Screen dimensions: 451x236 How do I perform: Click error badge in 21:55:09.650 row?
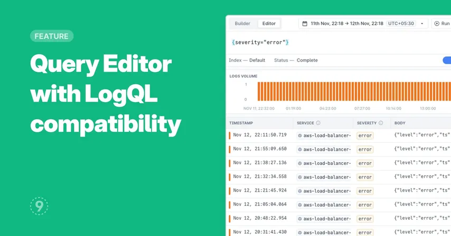pyautogui.click(x=365, y=150)
